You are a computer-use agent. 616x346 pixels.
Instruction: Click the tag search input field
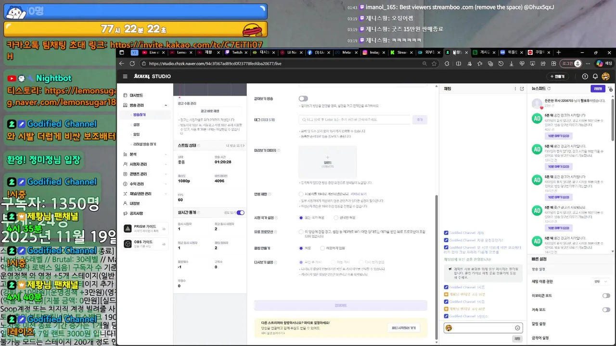coord(355,120)
